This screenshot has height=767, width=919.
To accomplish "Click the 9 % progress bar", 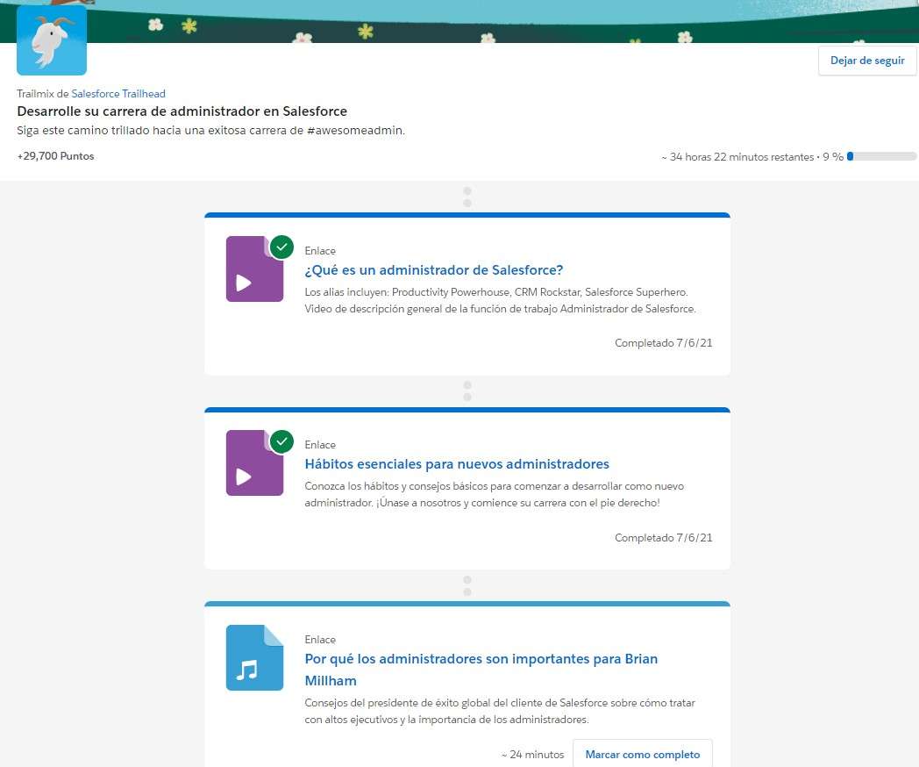I will [881, 156].
